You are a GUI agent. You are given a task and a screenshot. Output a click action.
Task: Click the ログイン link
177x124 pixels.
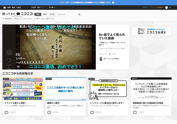[x=146, y=8]
